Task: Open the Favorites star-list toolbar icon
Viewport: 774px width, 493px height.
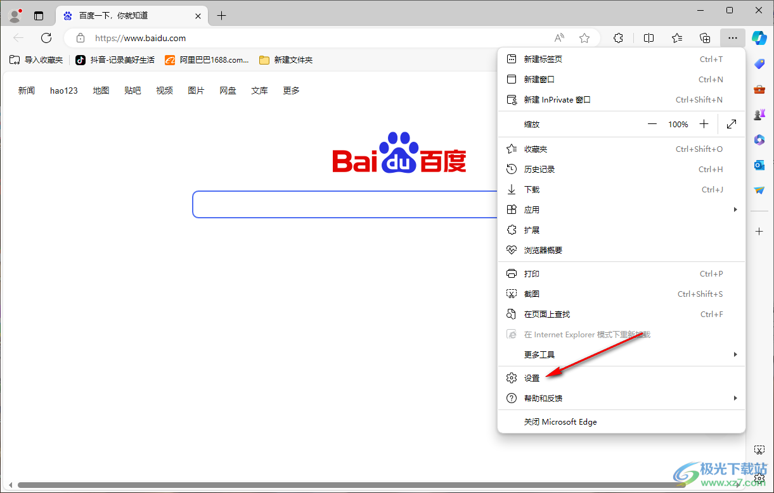Action: click(677, 38)
